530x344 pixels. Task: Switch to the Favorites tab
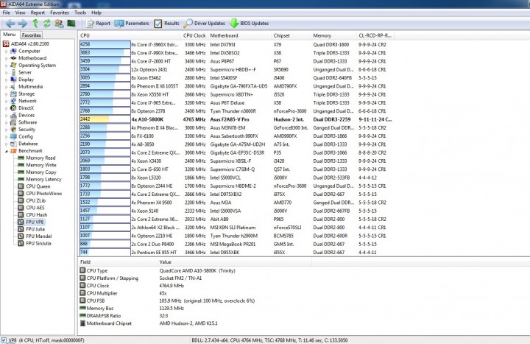point(31,35)
